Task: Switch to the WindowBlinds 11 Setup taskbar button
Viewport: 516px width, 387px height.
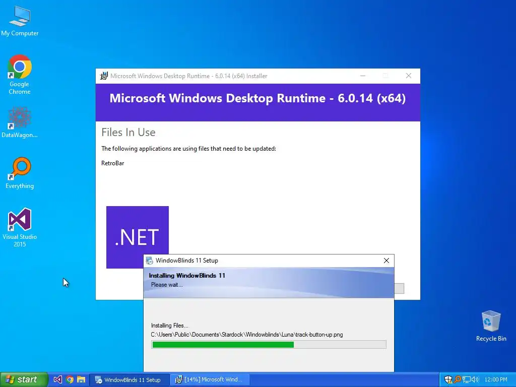Action: [x=130, y=380]
